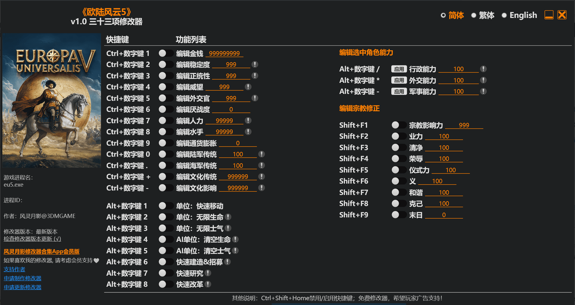Click the info icon next to 编辑陆军传统

click(x=262, y=154)
